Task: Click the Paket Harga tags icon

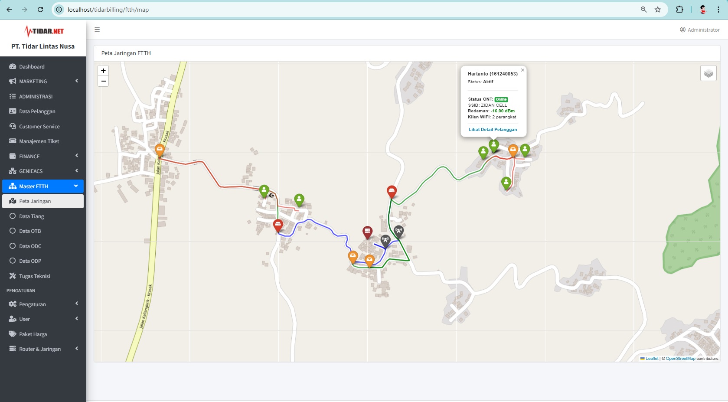Action: [x=13, y=334]
